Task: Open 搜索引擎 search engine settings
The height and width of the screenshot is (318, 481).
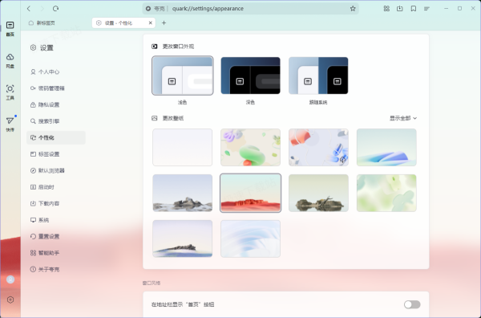Action: 56,121
